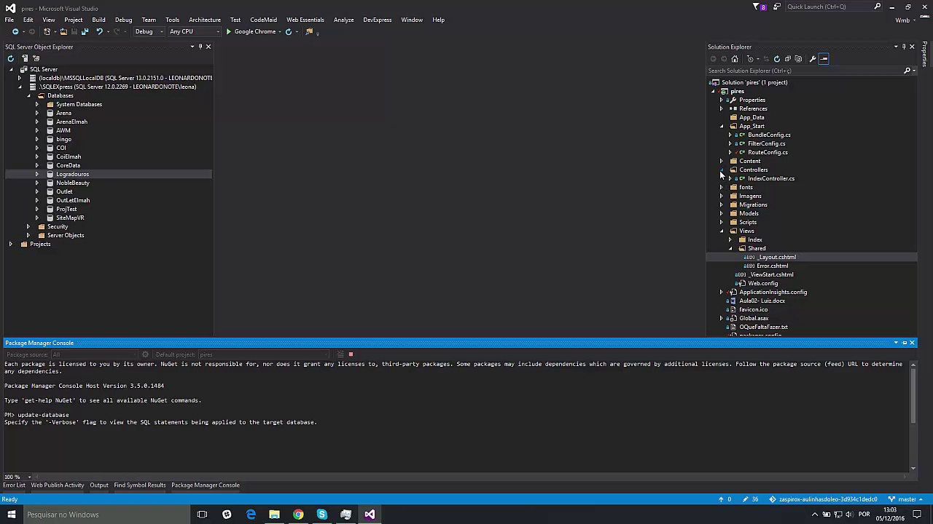Image resolution: width=933 pixels, height=524 pixels.
Task: Open Skype icon in Windows taskbar
Action: [x=322, y=515]
